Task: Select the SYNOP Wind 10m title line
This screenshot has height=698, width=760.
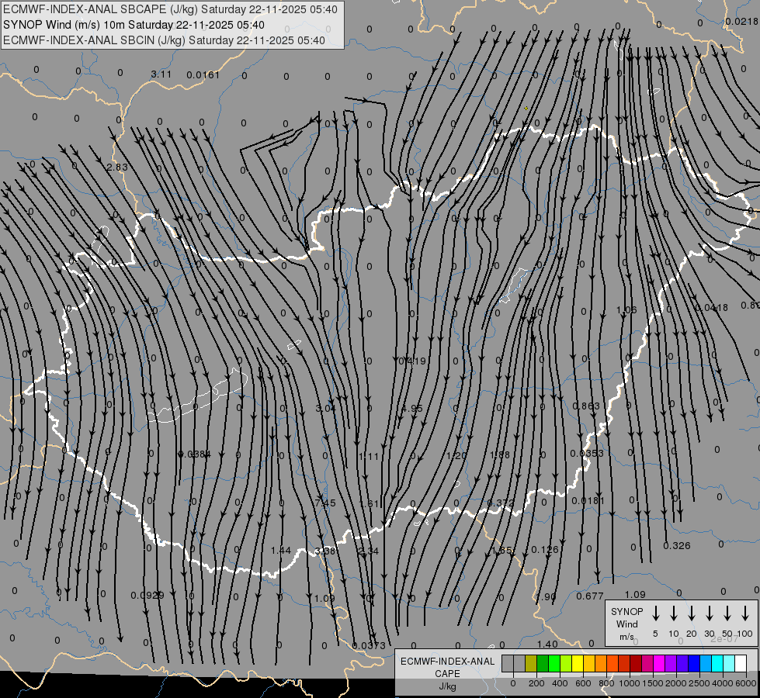Action: tap(134, 25)
